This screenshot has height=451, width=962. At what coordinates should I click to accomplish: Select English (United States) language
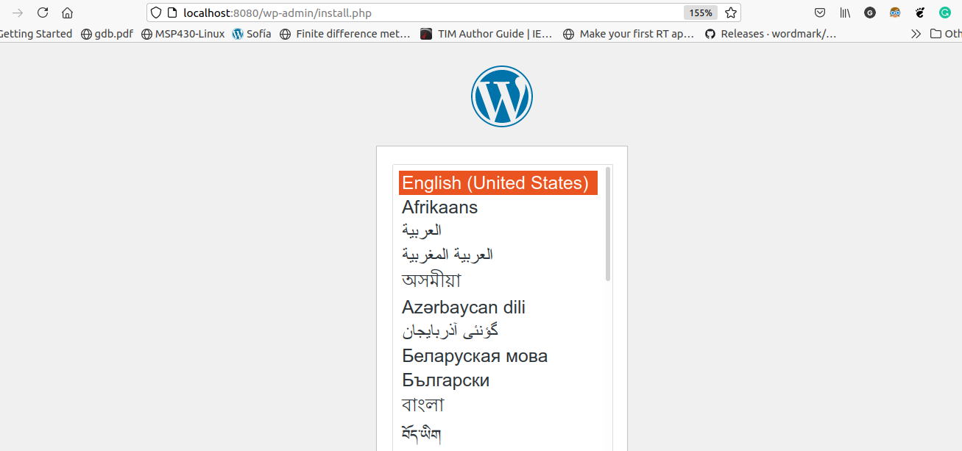coord(498,182)
